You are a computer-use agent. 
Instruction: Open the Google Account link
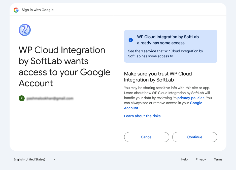163,105
